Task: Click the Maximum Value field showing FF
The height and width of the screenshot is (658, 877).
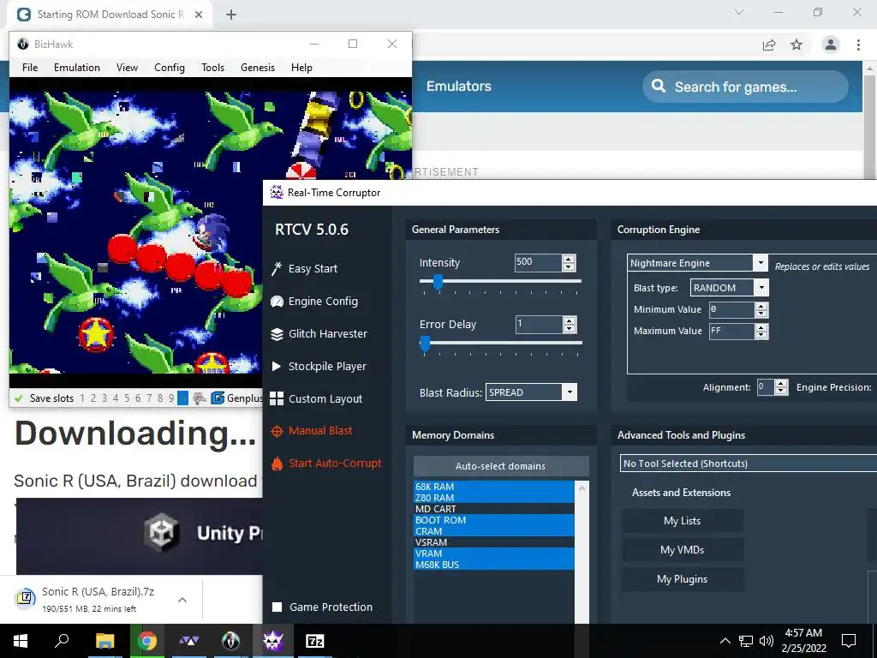Action: click(731, 331)
